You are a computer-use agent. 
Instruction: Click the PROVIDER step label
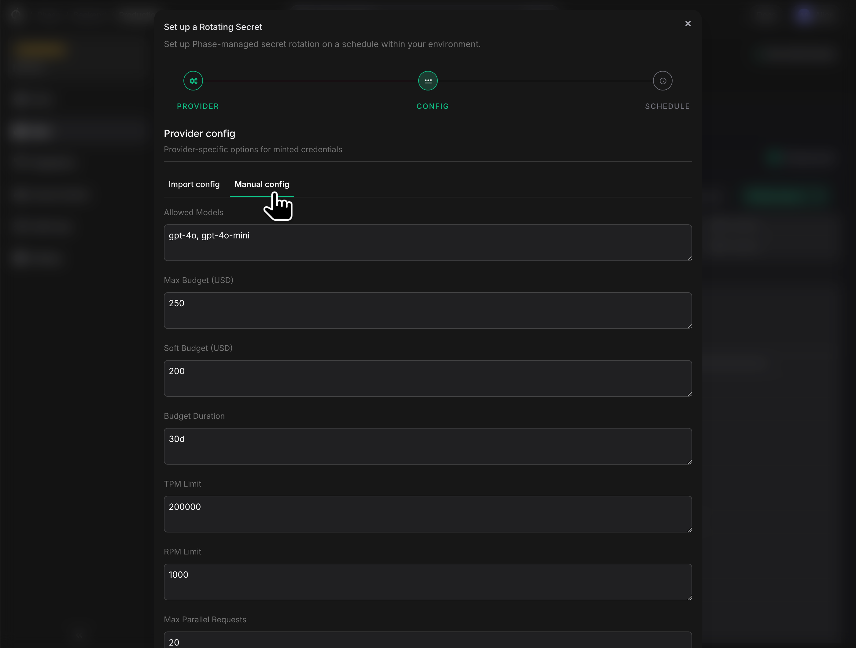198,106
